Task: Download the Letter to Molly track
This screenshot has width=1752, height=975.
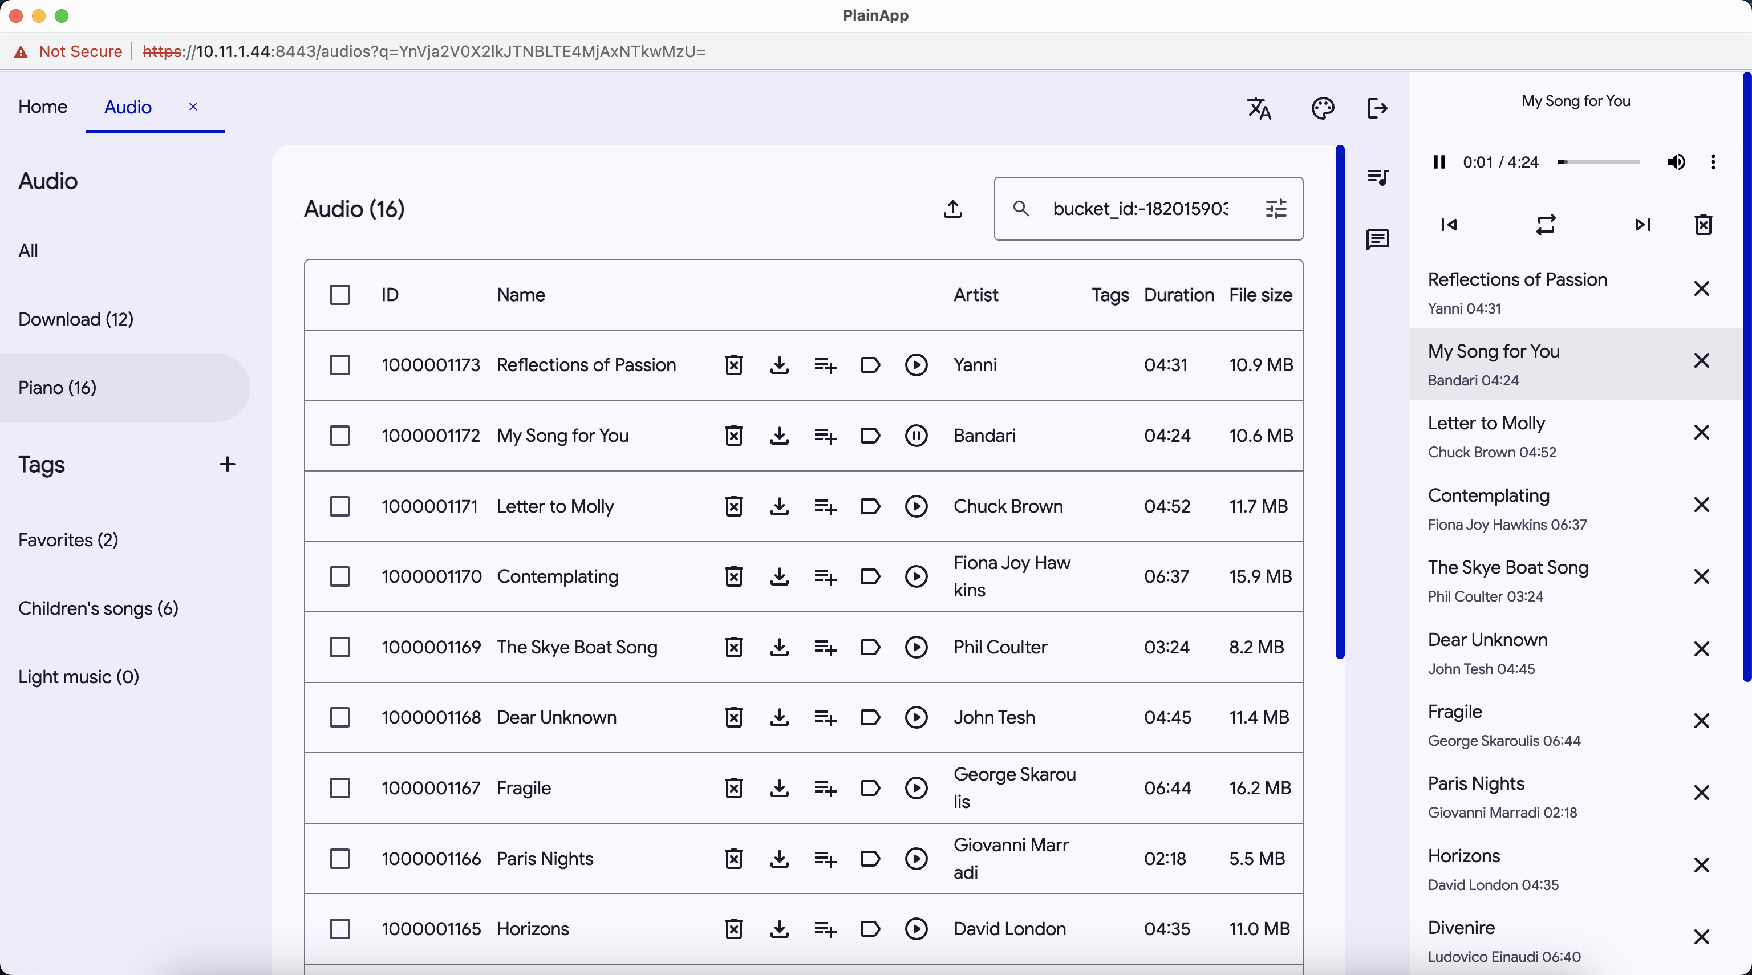Action: (x=780, y=506)
